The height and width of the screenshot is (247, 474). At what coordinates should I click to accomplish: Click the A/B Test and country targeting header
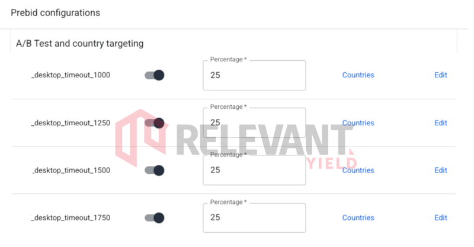point(79,43)
